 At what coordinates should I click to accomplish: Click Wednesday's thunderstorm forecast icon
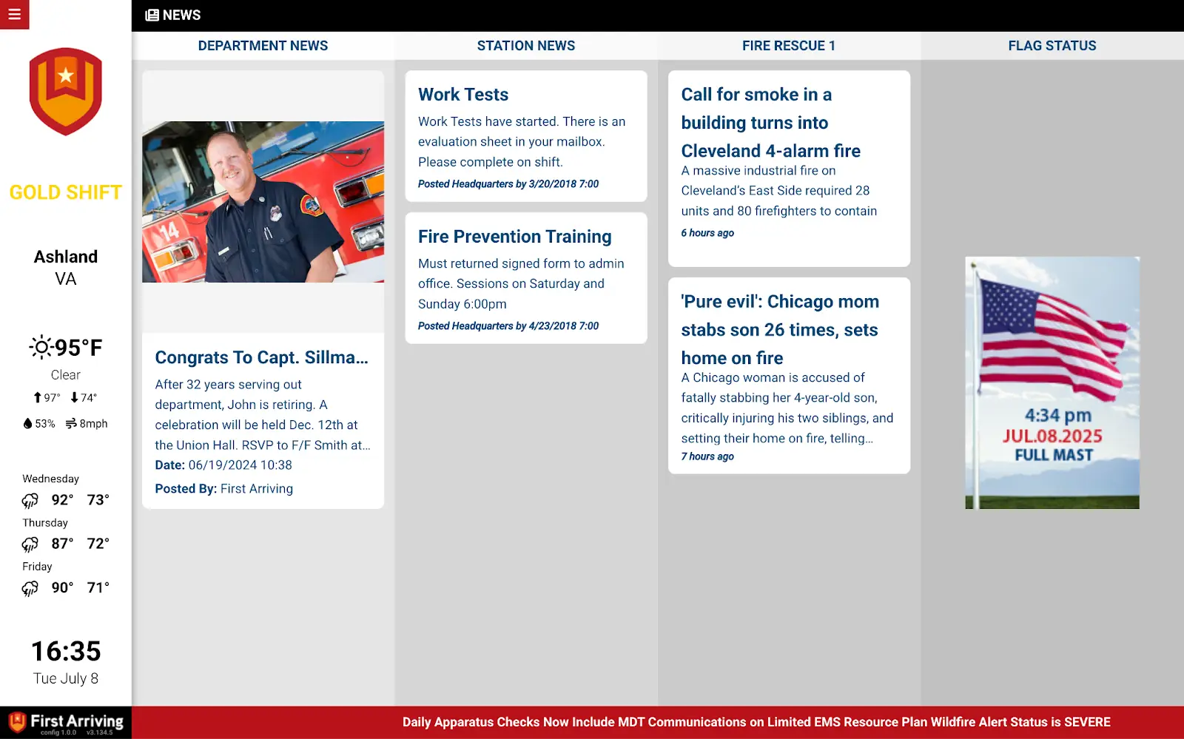pos(30,501)
